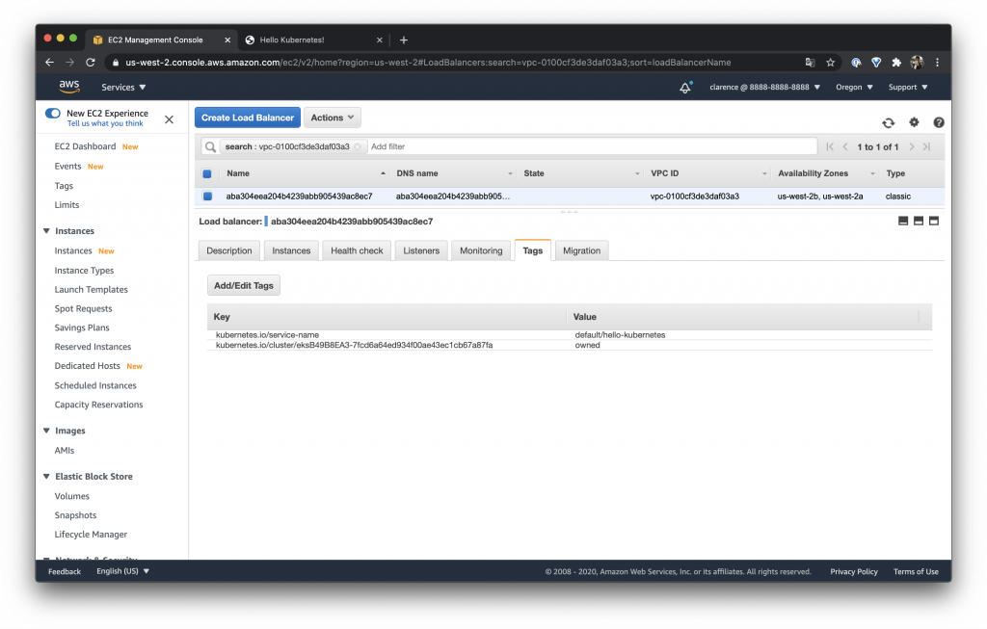Open Tell us what you think link

105,123
